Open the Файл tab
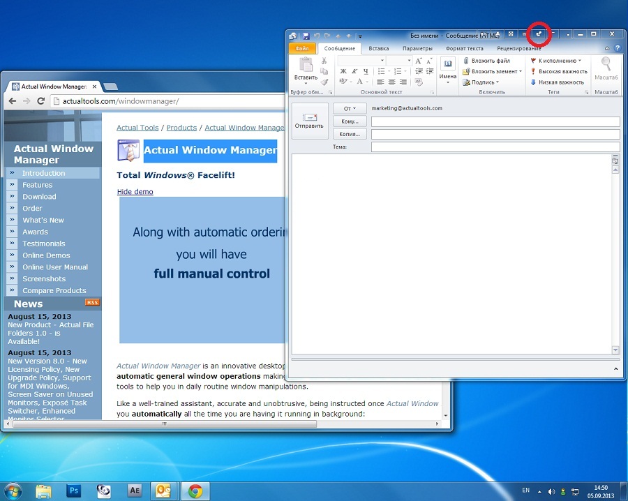 [x=302, y=48]
